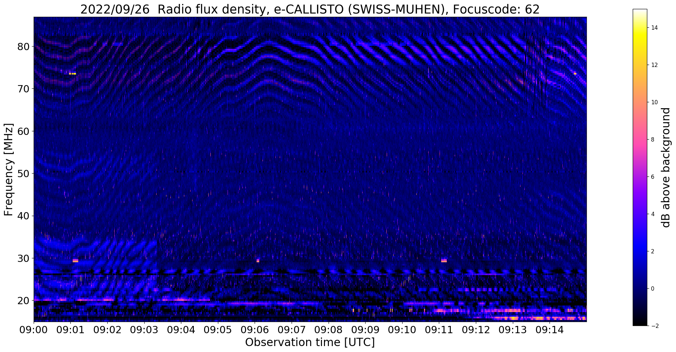The width and height of the screenshot is (676, 352).
Task: Click the orange marker near 73 MHz at 09:01
Action: pos(72,74)
